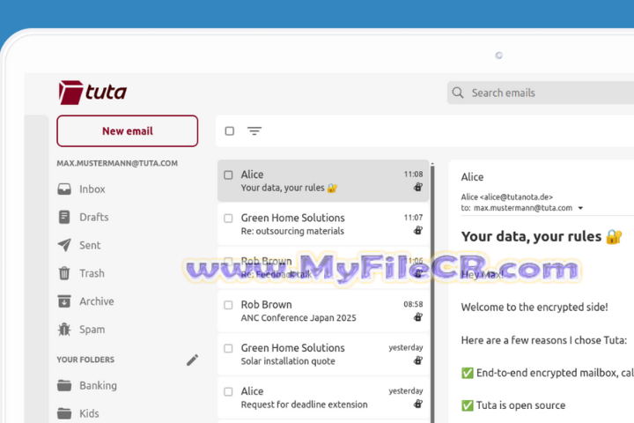Click lock icon on 'Solar installation quote'
The image size is (634, 423).
click(418, 360)
